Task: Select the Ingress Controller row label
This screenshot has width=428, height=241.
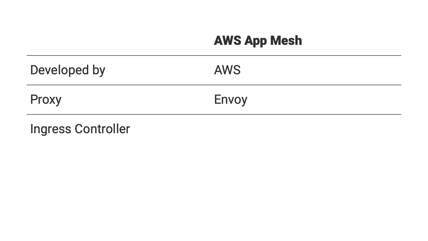Action: (x=80, y=129)
